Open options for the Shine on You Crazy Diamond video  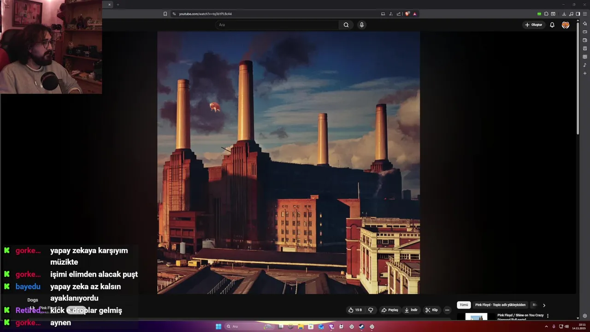548,316
